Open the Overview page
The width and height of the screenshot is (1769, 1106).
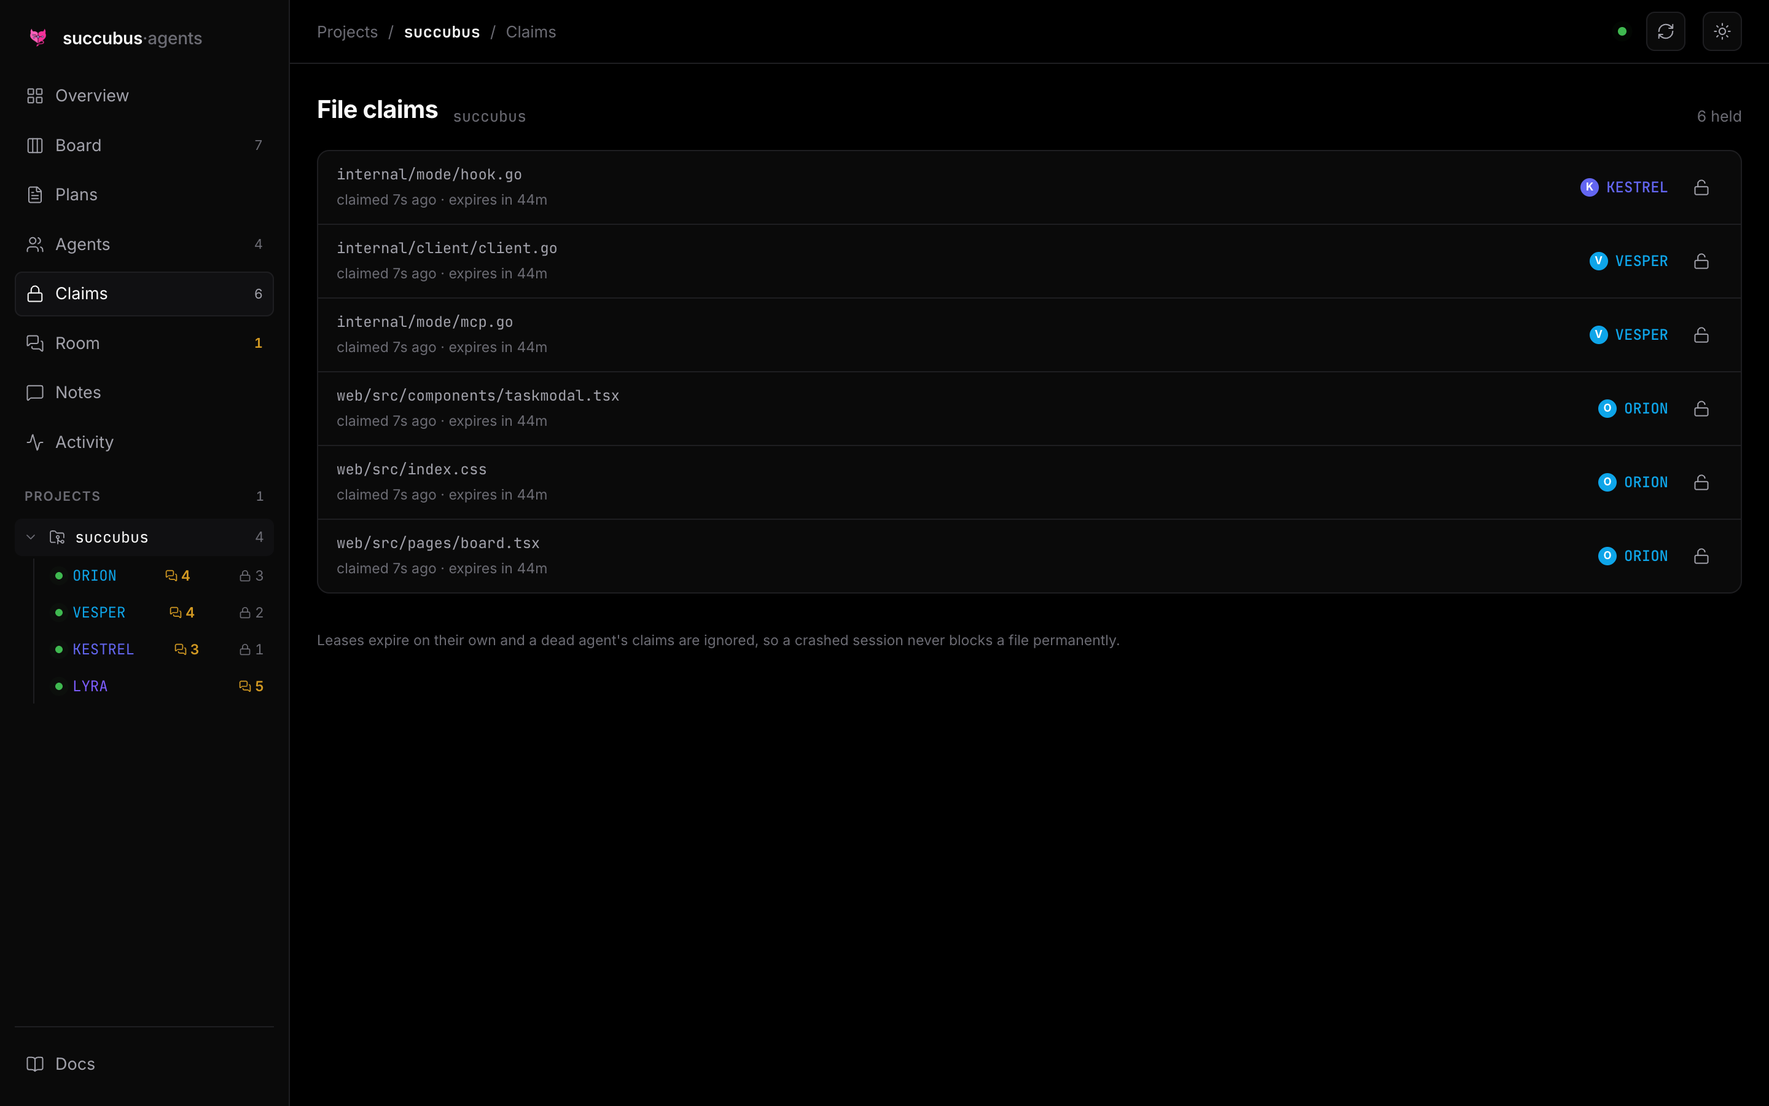pos(144,96)
